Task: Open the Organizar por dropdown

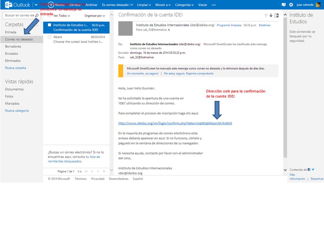Action: (94, 16)
